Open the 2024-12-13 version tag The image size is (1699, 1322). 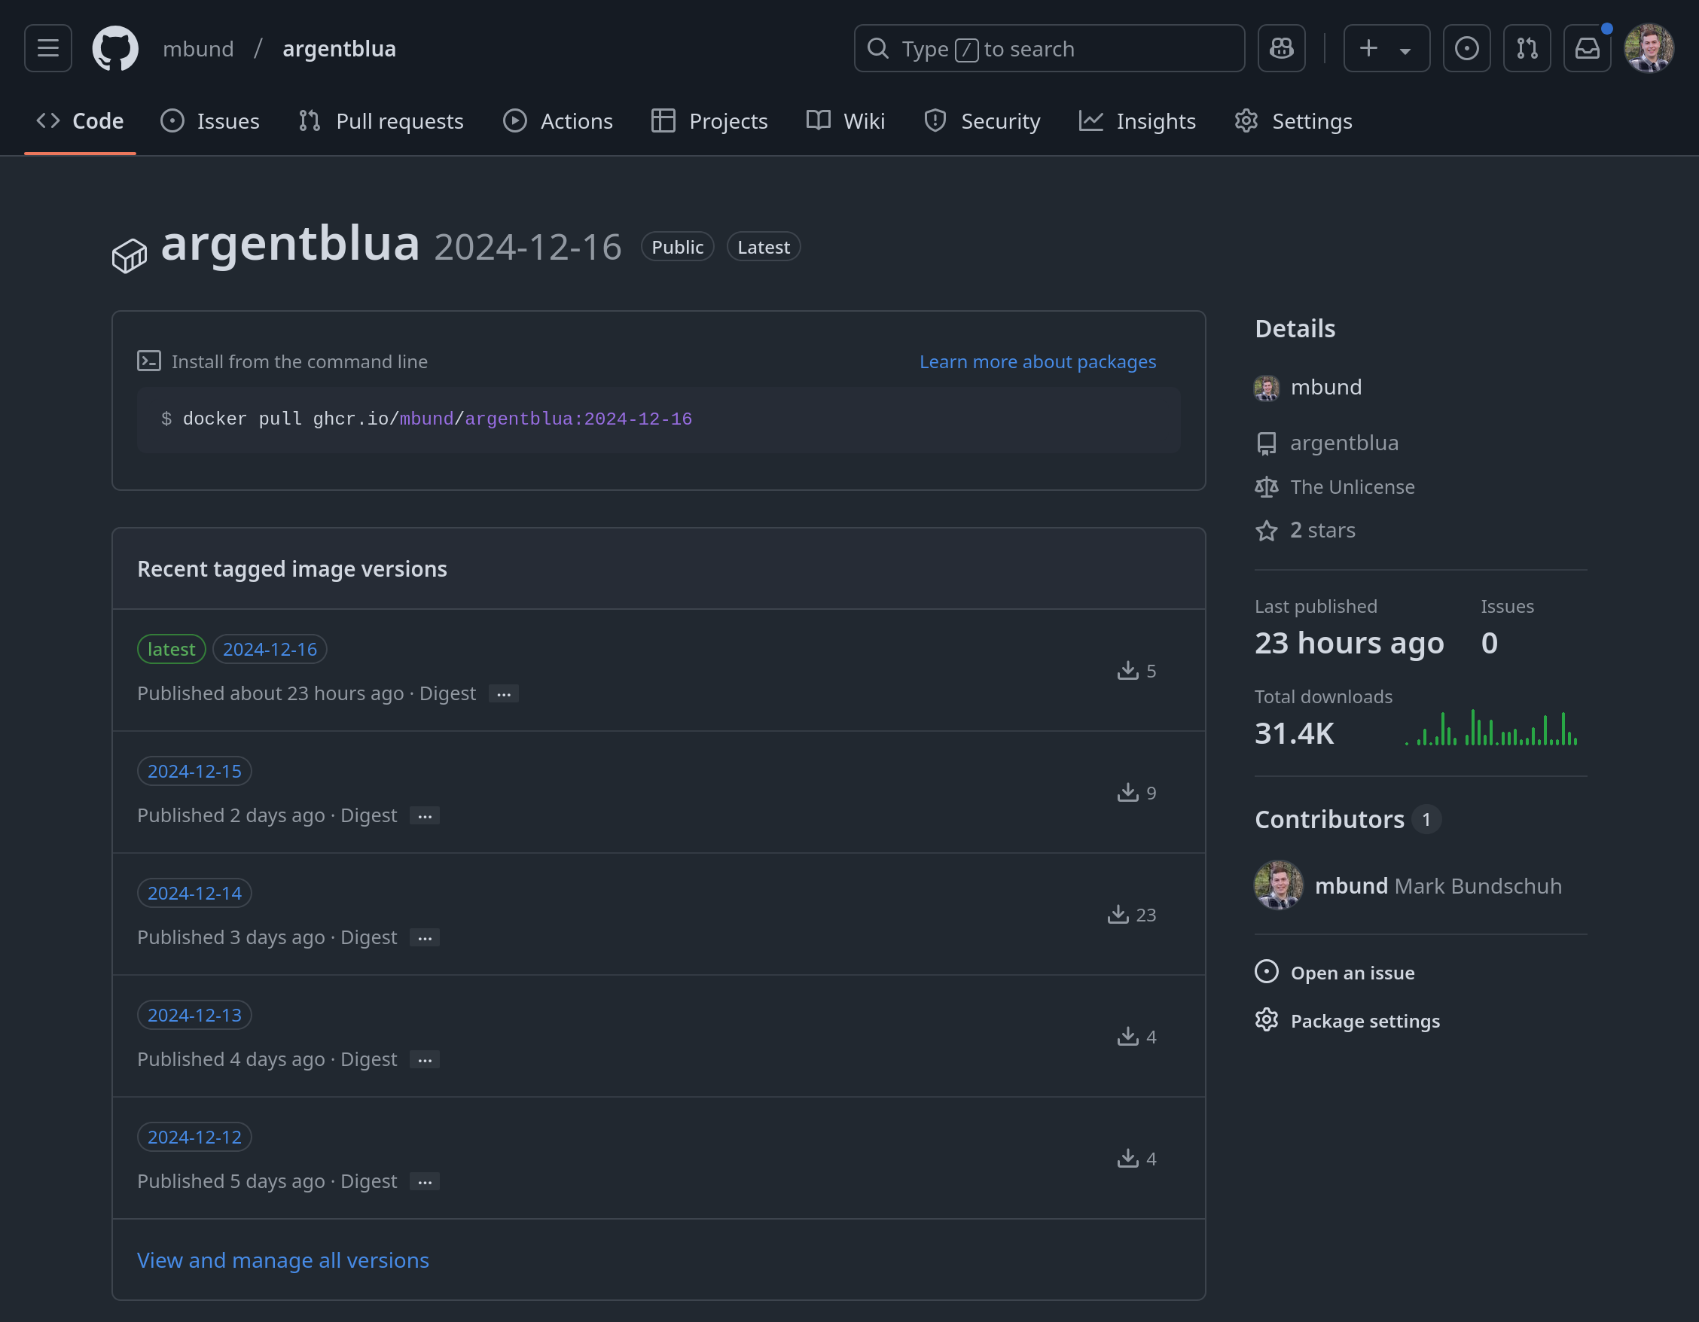click(194, 1016)
